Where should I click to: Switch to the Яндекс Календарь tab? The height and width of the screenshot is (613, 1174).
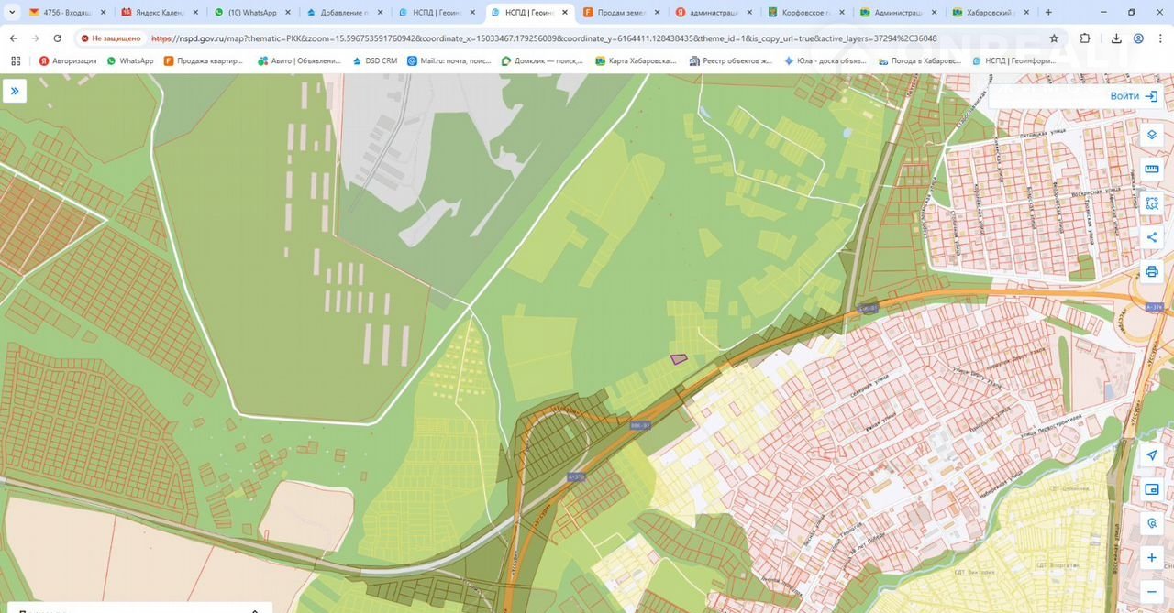point(160,13)
